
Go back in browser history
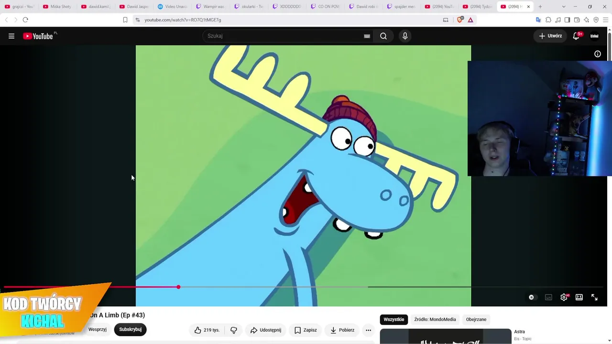(x=6, y=20)
